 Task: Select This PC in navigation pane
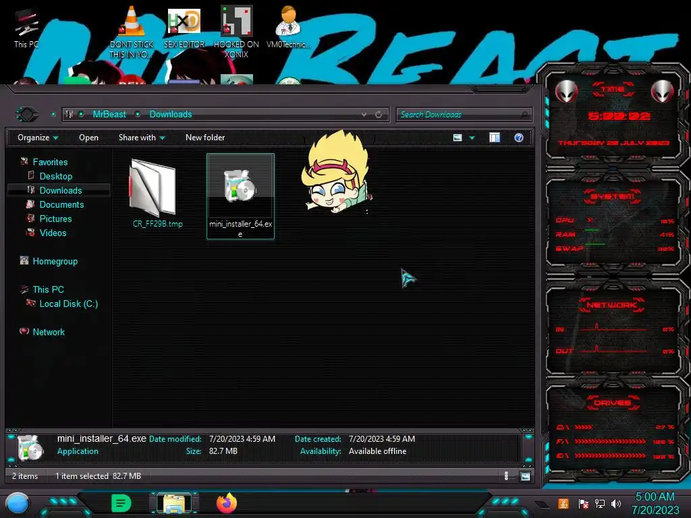[x=48, y=289]
